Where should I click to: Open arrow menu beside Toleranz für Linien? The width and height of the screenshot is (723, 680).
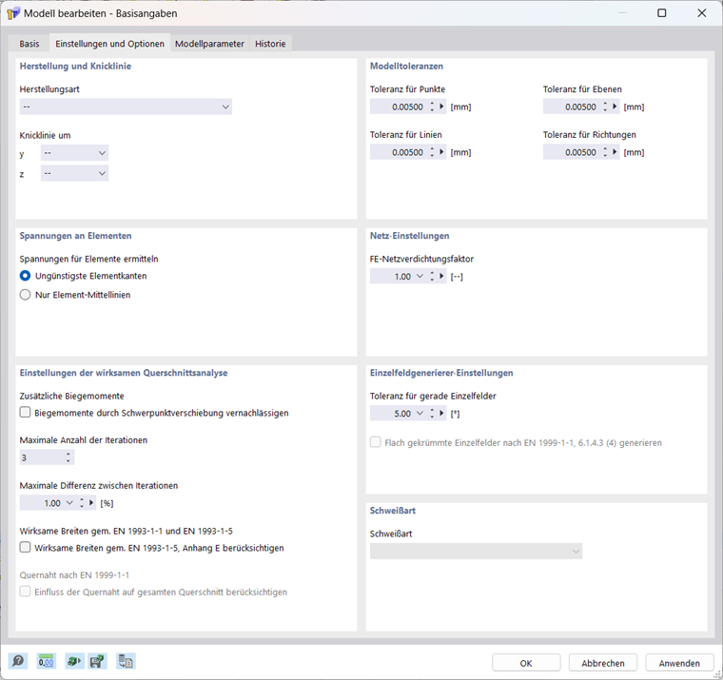point(441,152)
